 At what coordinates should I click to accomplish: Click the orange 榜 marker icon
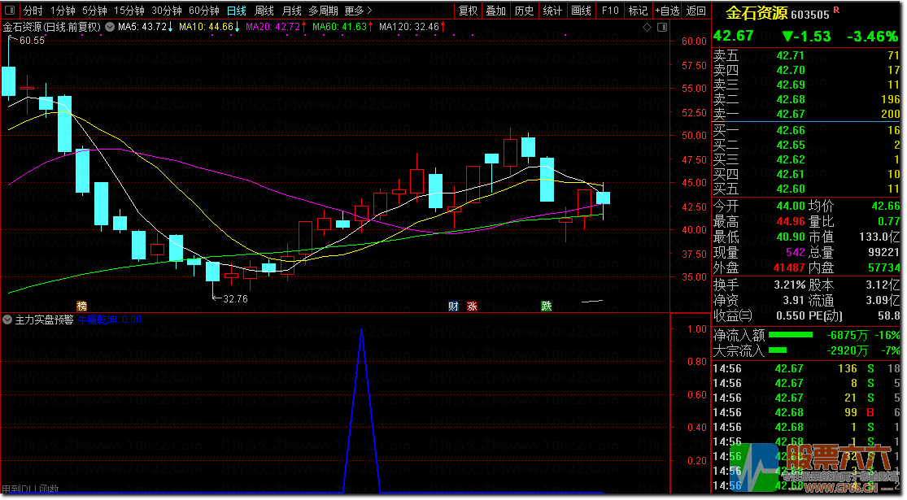click(81, 306)
